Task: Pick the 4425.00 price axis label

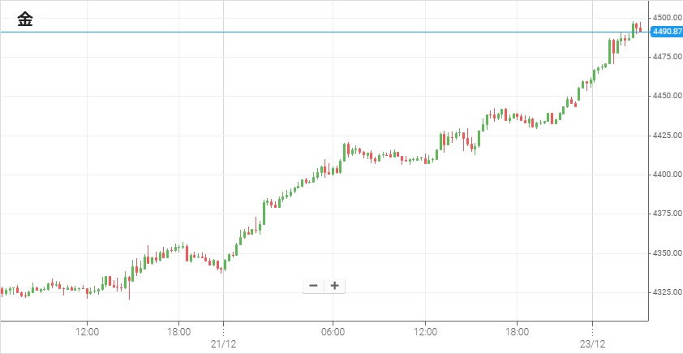Action: 667,136
